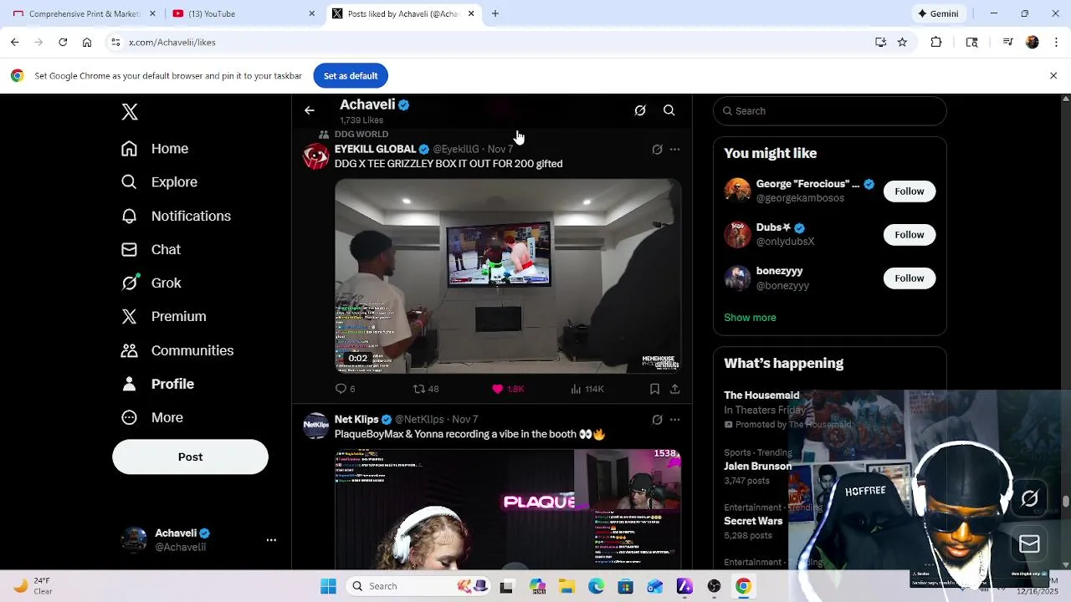Open the Chrome profile avatar

(1032, 42)
